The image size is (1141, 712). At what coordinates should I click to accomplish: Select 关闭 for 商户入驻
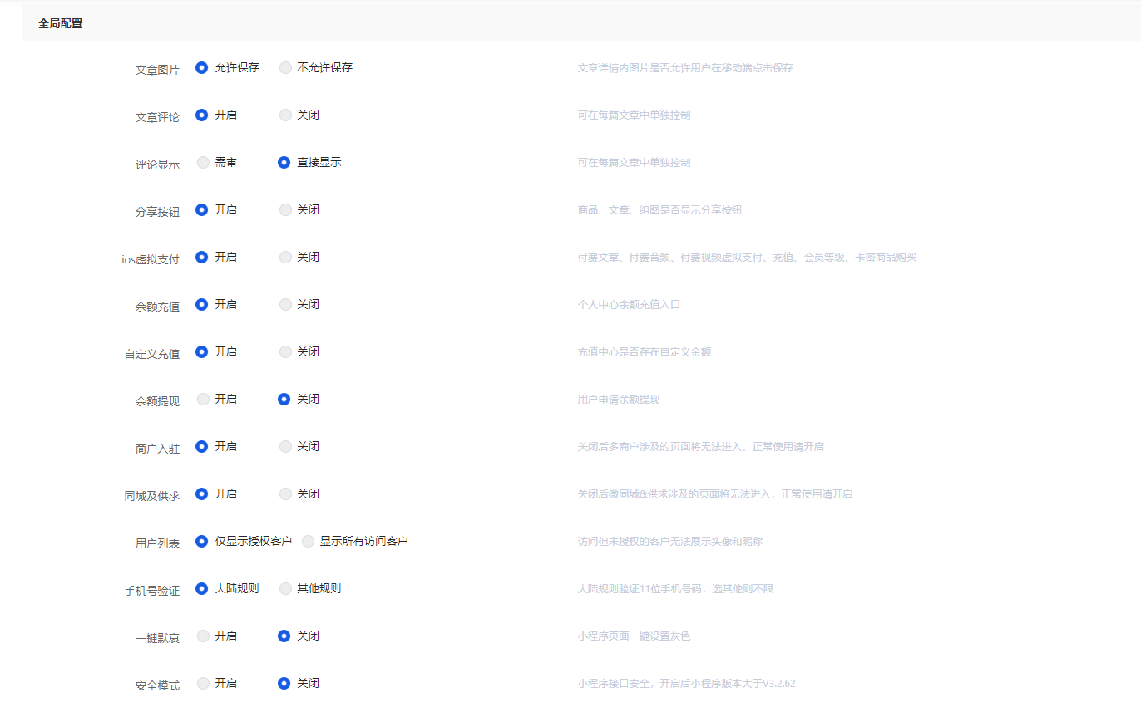tap(286, 447)
